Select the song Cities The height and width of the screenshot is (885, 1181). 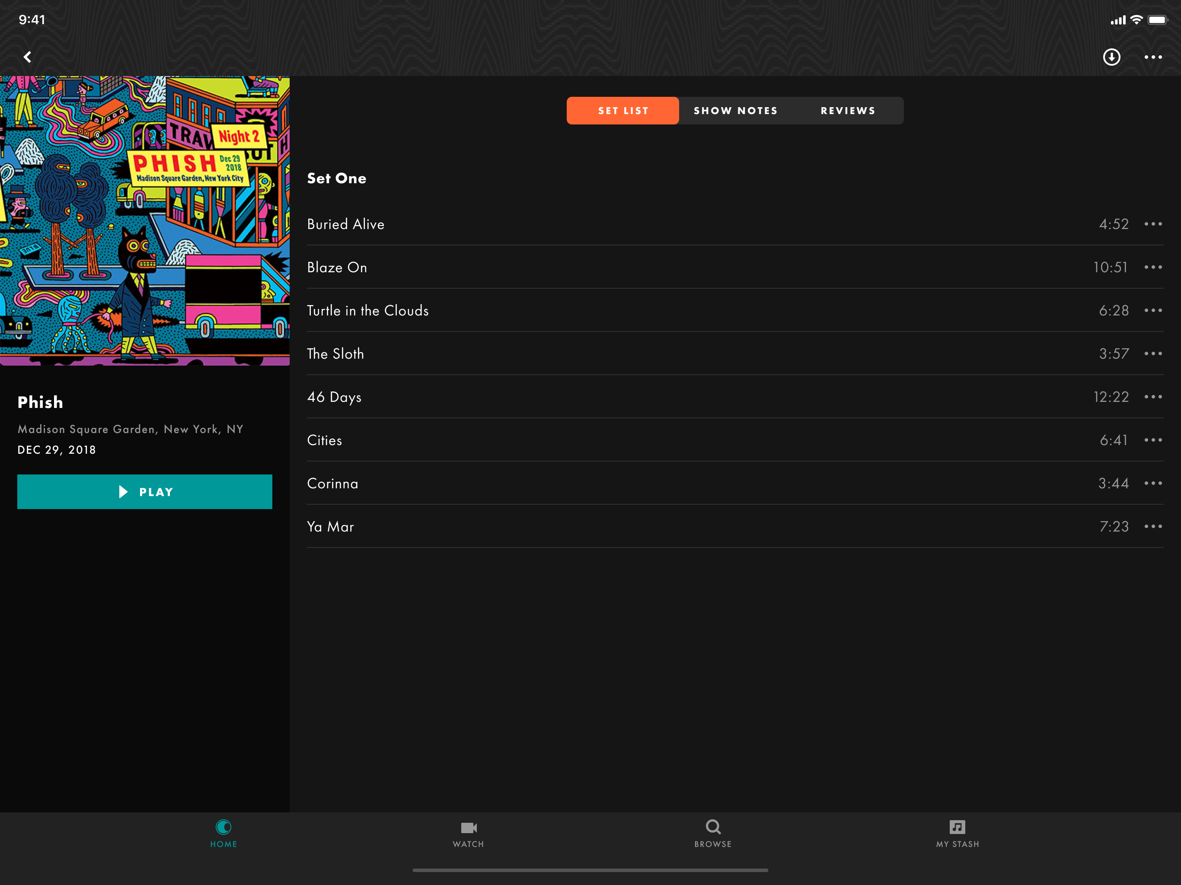pos(325,440)
